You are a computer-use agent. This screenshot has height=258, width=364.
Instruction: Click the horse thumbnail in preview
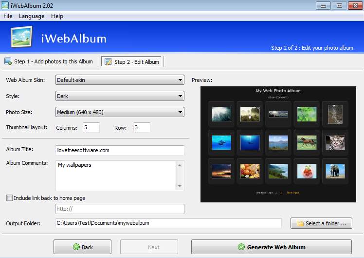pos(307,142)
